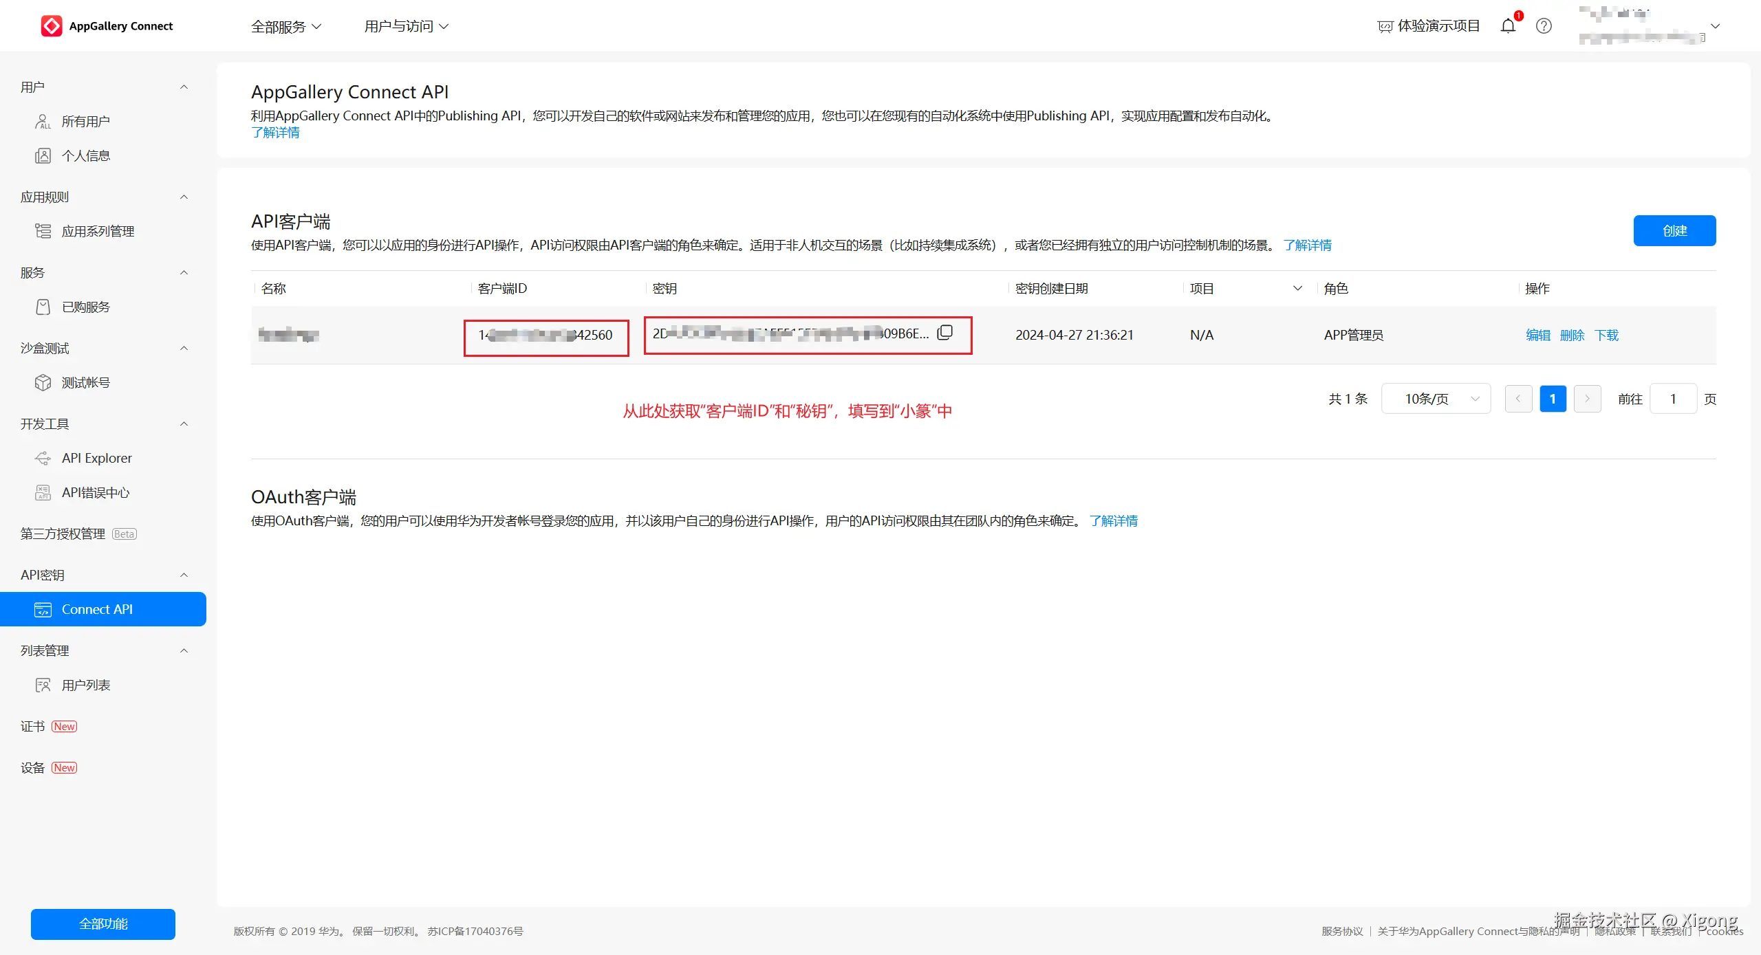Open 体验演示项目 at top
Viewport: 1761px width, 955px height.
tap(1429, 26)
